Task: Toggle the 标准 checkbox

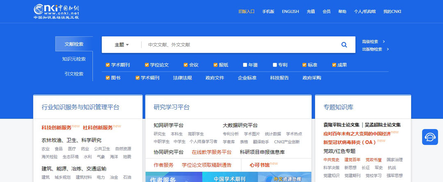Action: (x=304, y=65)
